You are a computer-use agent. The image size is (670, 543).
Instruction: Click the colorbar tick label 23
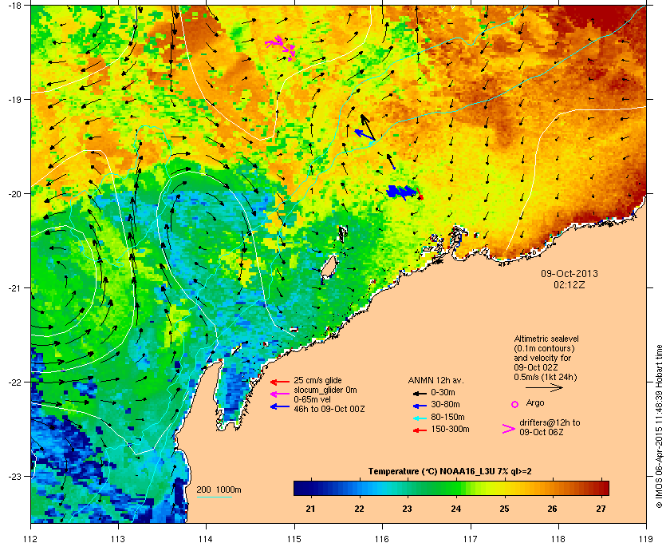[408, 509]
